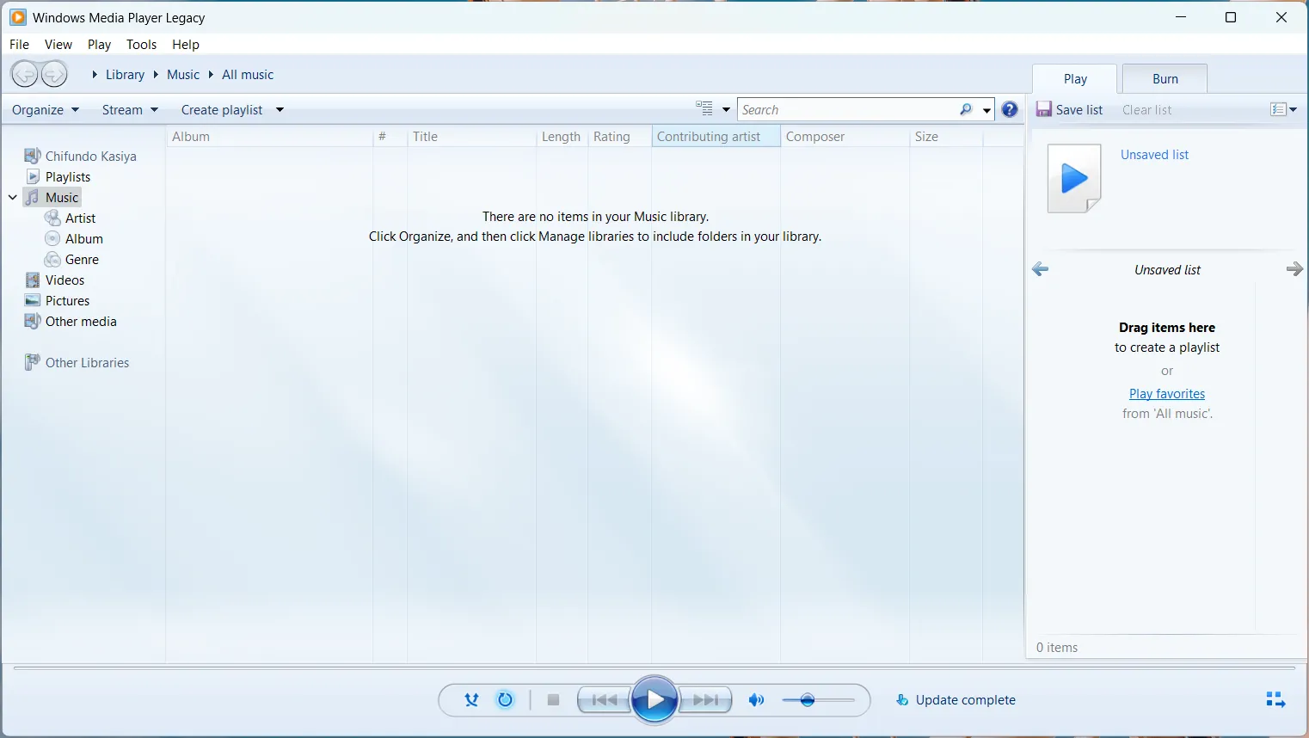This screenshot has height=738, width=1309.
Task: Toggle repeat mode
Action: pos(506,700)
